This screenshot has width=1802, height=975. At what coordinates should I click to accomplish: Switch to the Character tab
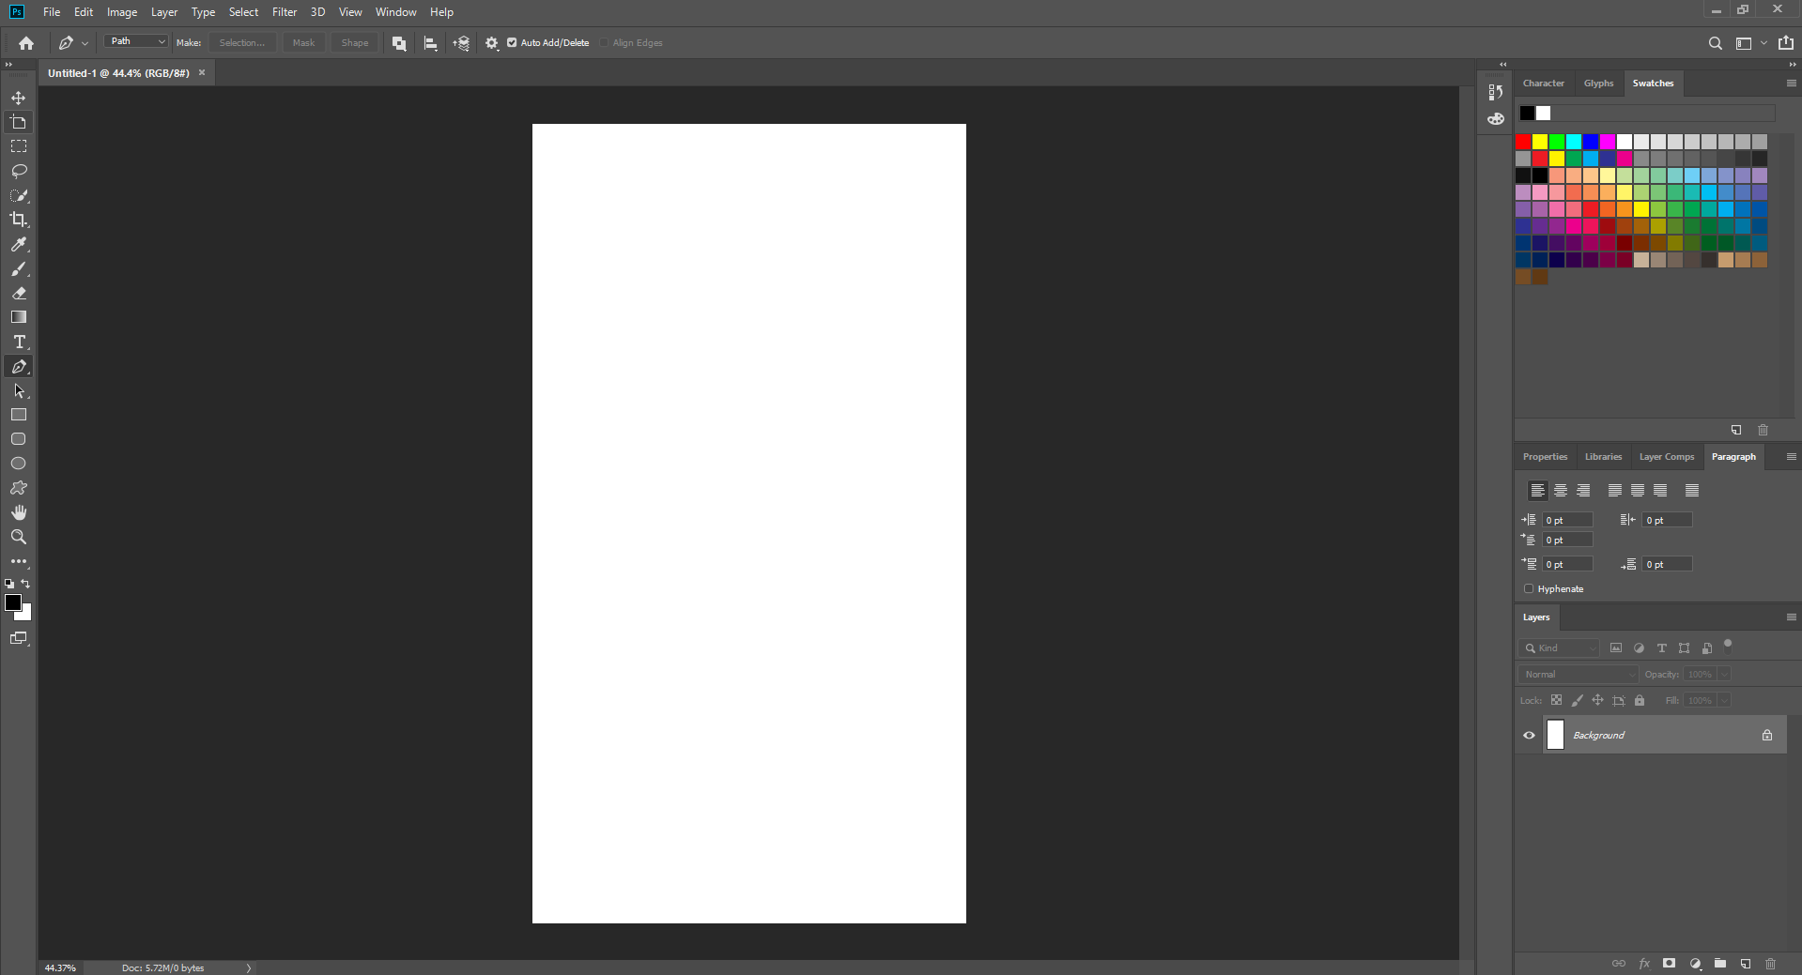click(x=1543, y=83)
